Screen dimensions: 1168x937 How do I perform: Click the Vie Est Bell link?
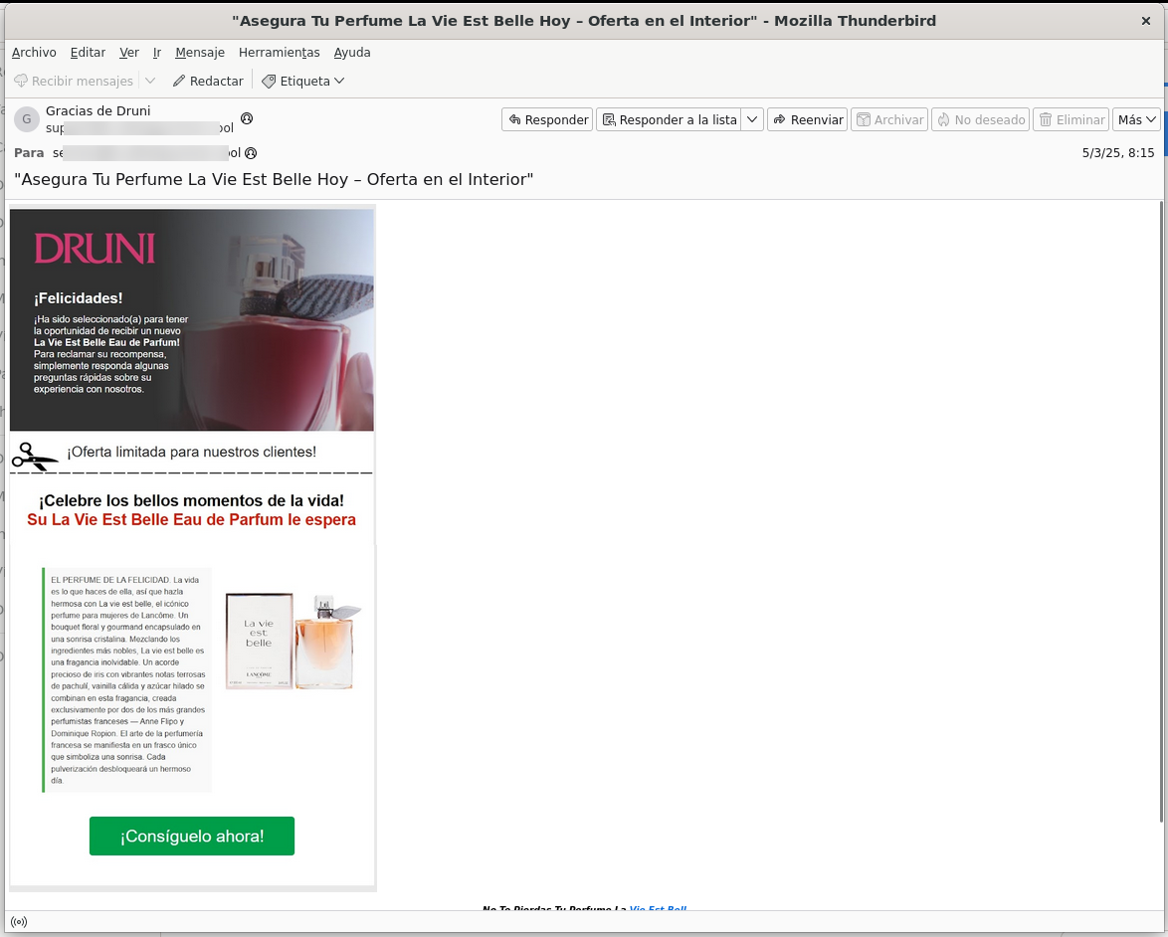658,909
